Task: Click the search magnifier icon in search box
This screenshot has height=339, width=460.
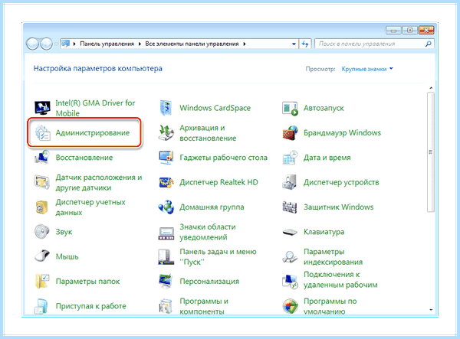Action: coord(429,44)
